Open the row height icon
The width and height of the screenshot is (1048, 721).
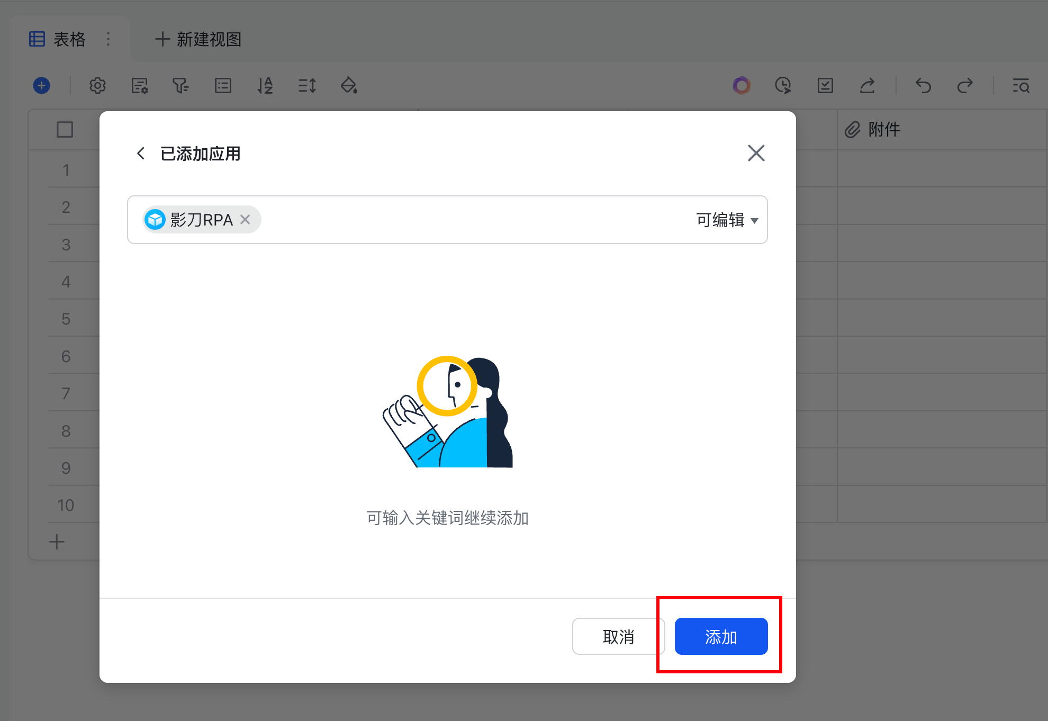click(307, 85)
